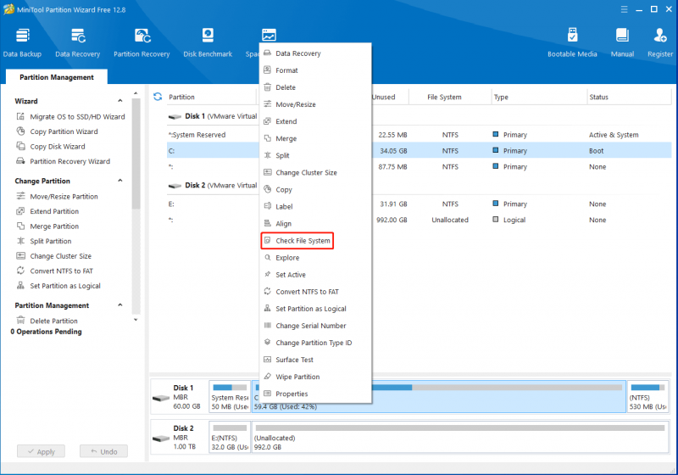Open Partition Recovery in the toolbar
The height and width of the screenshot is (475, 678).
coord(142,42)
